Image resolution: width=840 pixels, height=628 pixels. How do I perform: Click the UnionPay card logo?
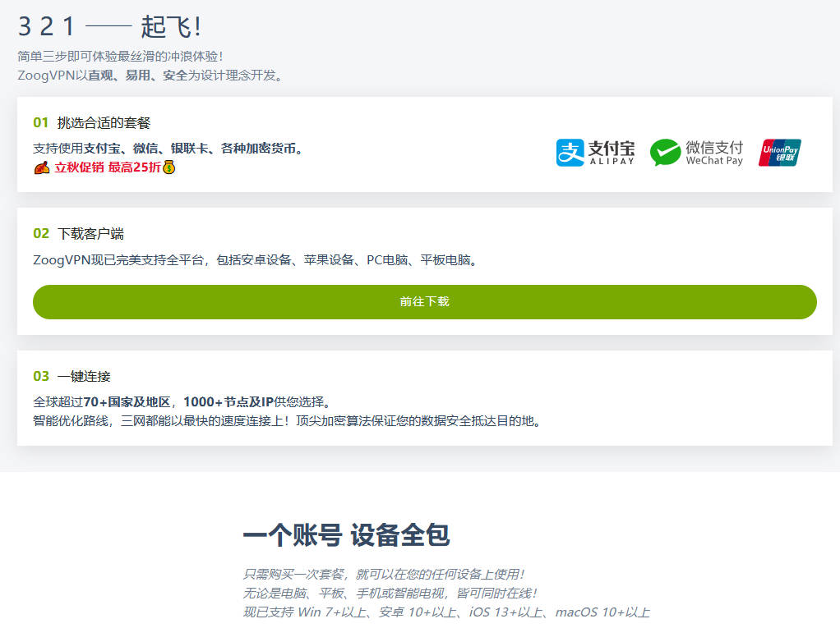tap(779, 153)
